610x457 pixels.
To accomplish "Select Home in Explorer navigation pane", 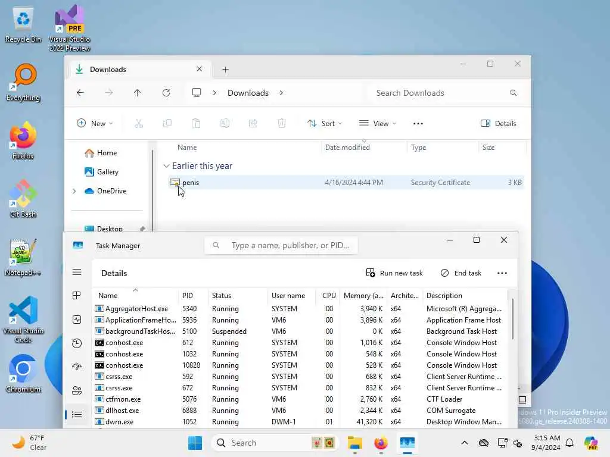I will click(101, 153).
